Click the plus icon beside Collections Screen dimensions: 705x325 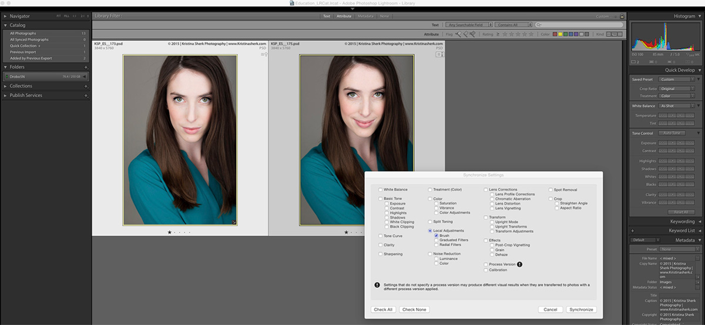coord(86,86)
